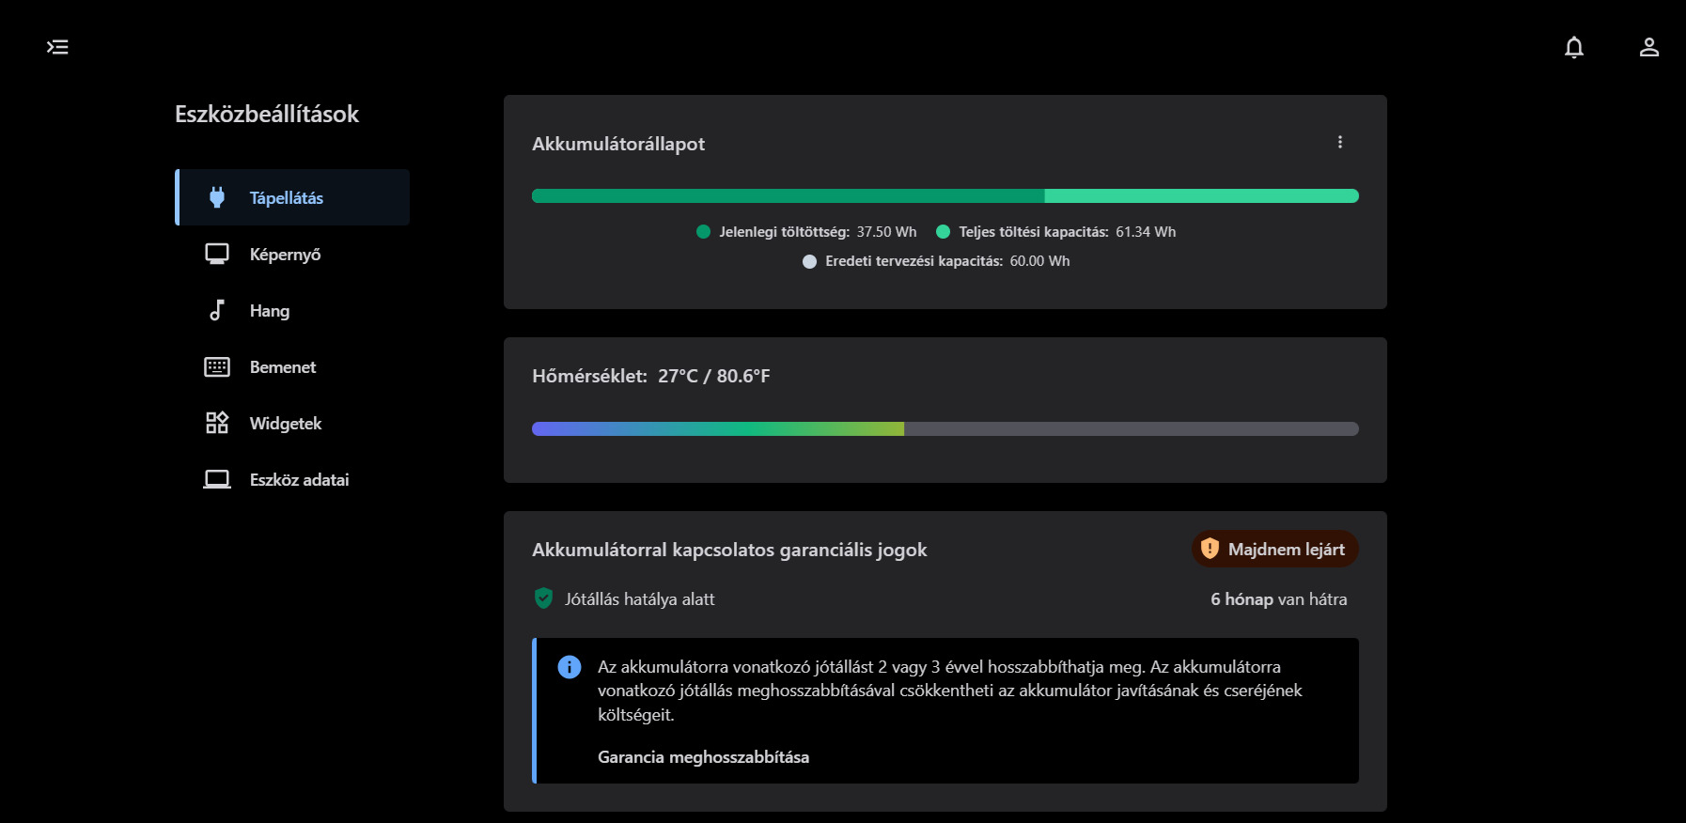Click the blue info icon in warranty notice
Screen dimensions: 1686x823
point(570,667)
